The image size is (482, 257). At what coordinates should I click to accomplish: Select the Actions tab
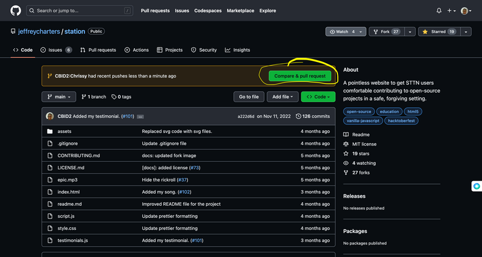(137, 50)
